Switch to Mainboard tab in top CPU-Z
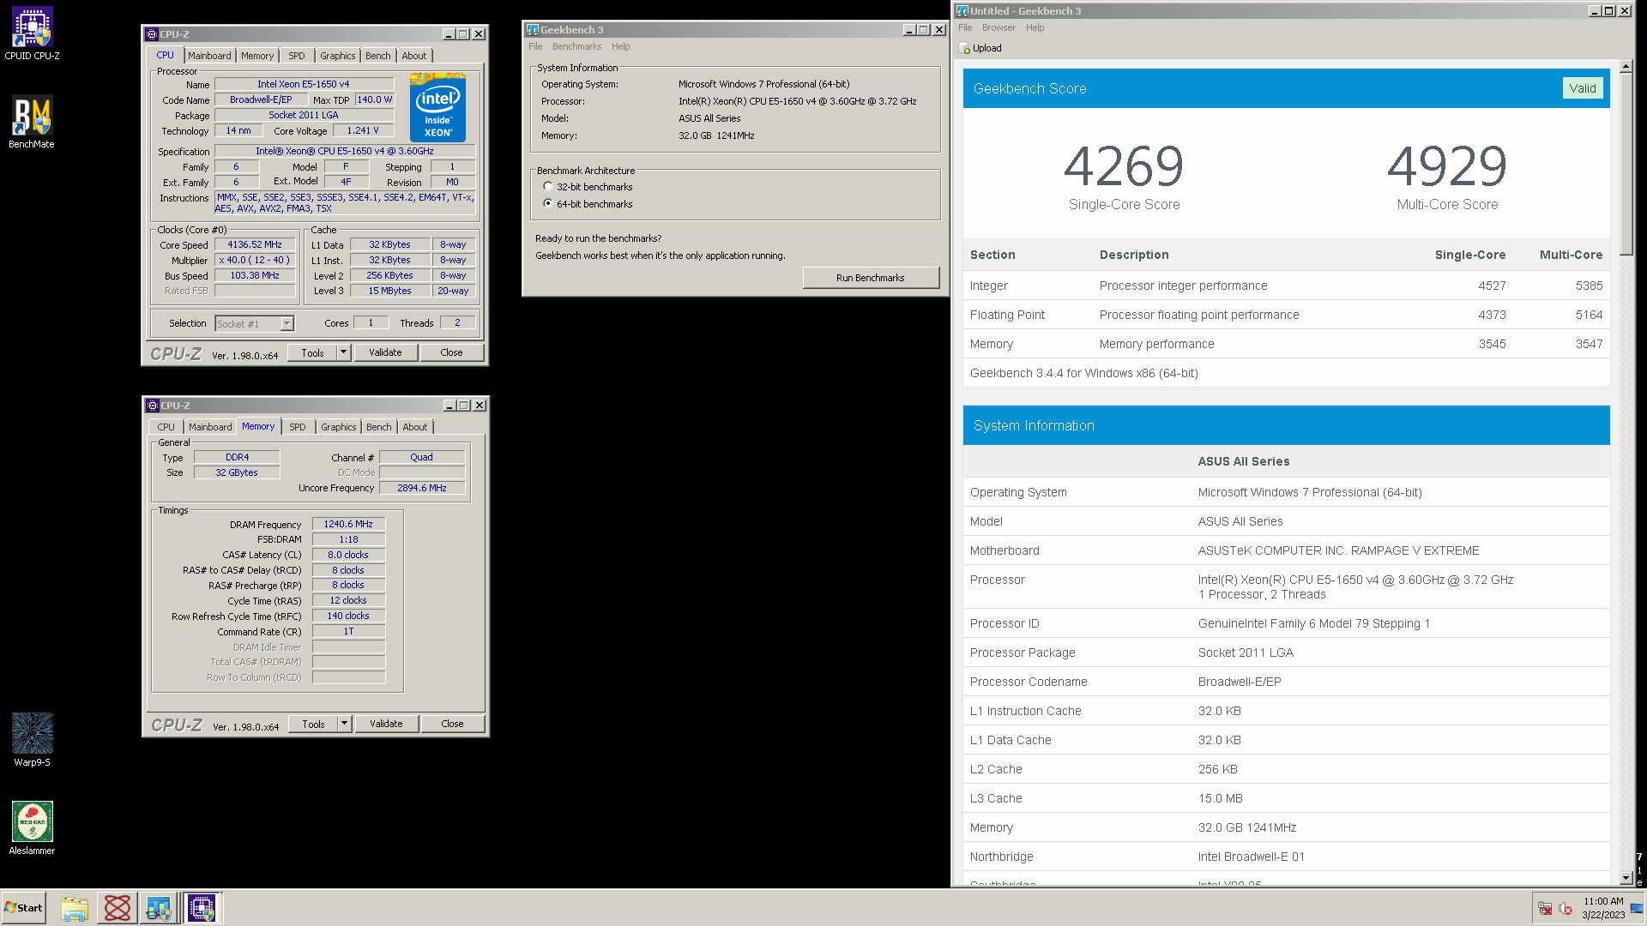Image resolution: width=1647 pixels, height=926 pixels. [209, 56]
